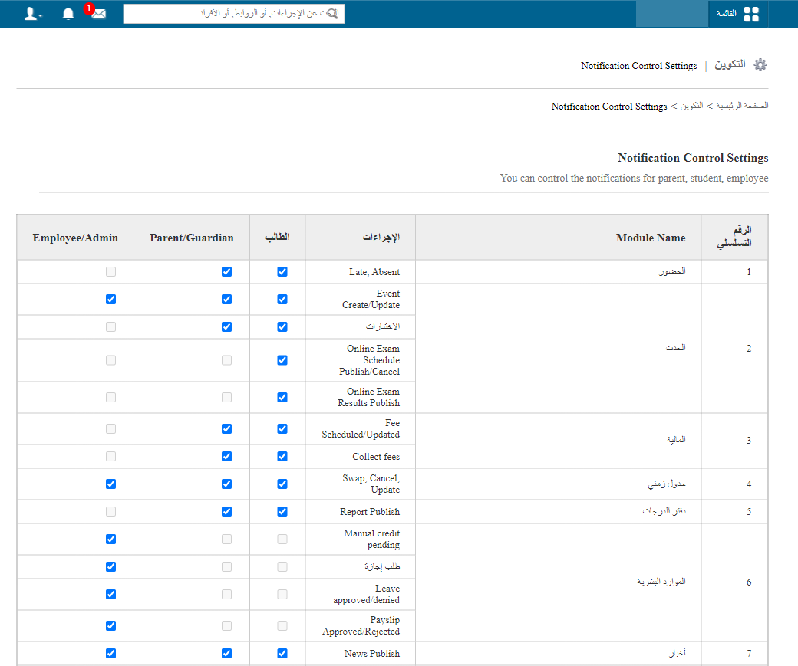The image size is (798, 666).
Task: Click the top search input field
Action: click(233, 14)
